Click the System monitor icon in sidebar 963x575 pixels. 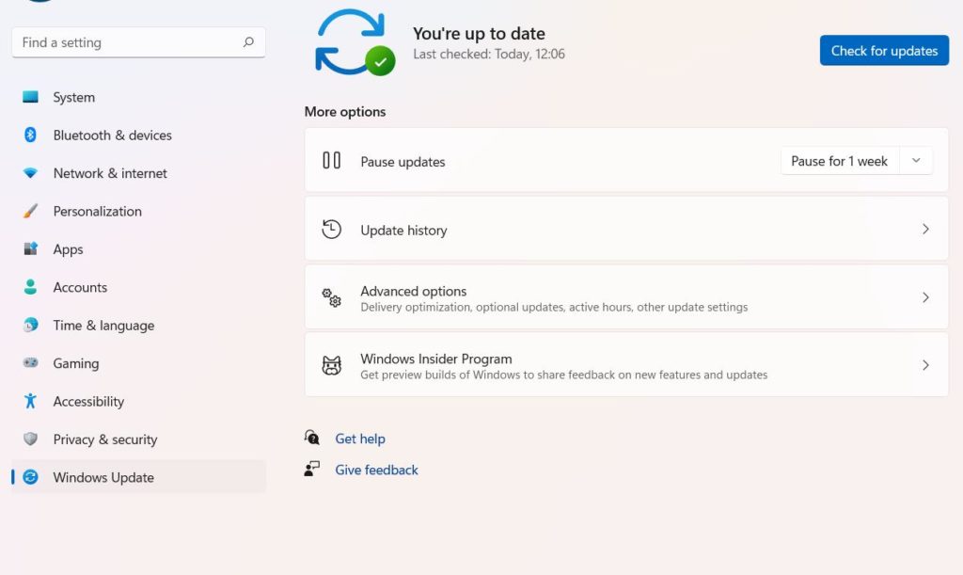(x=30, y=97)
